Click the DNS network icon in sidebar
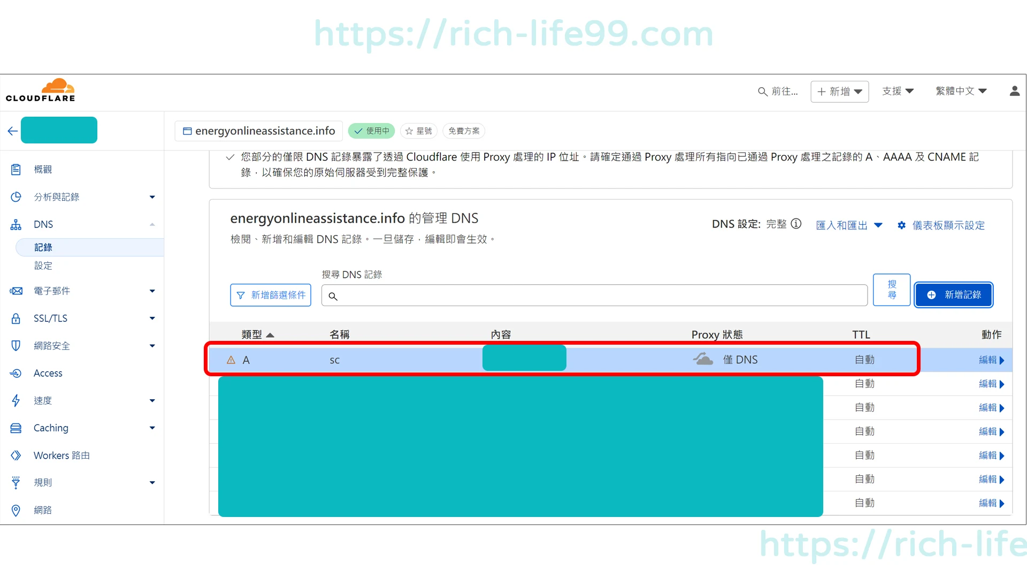The height and width of the screenshot is (578, 1027). [x=16, y=224]
